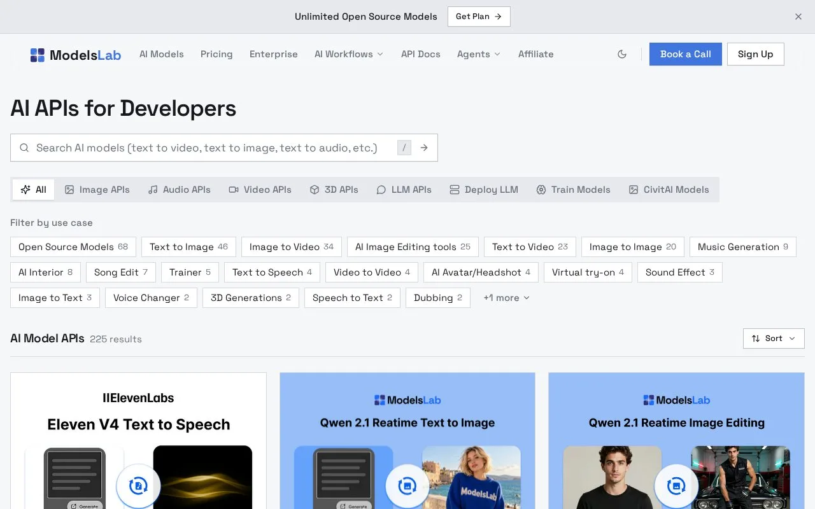This screenshot has width=815, height=509.
Task: Expand the AI Workflows menu
Action: (x=349, y=54)
